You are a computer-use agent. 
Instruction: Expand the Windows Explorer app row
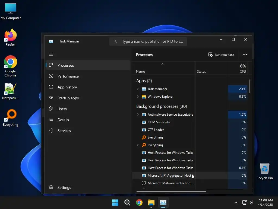[138, 97]
